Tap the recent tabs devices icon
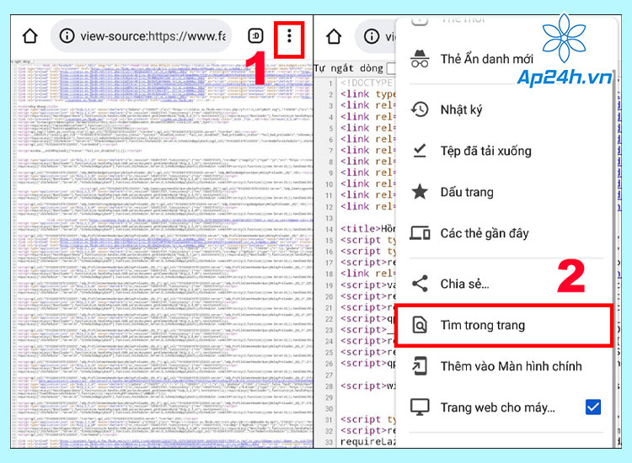This screenshot has height=463, width=632. (420, 233)
